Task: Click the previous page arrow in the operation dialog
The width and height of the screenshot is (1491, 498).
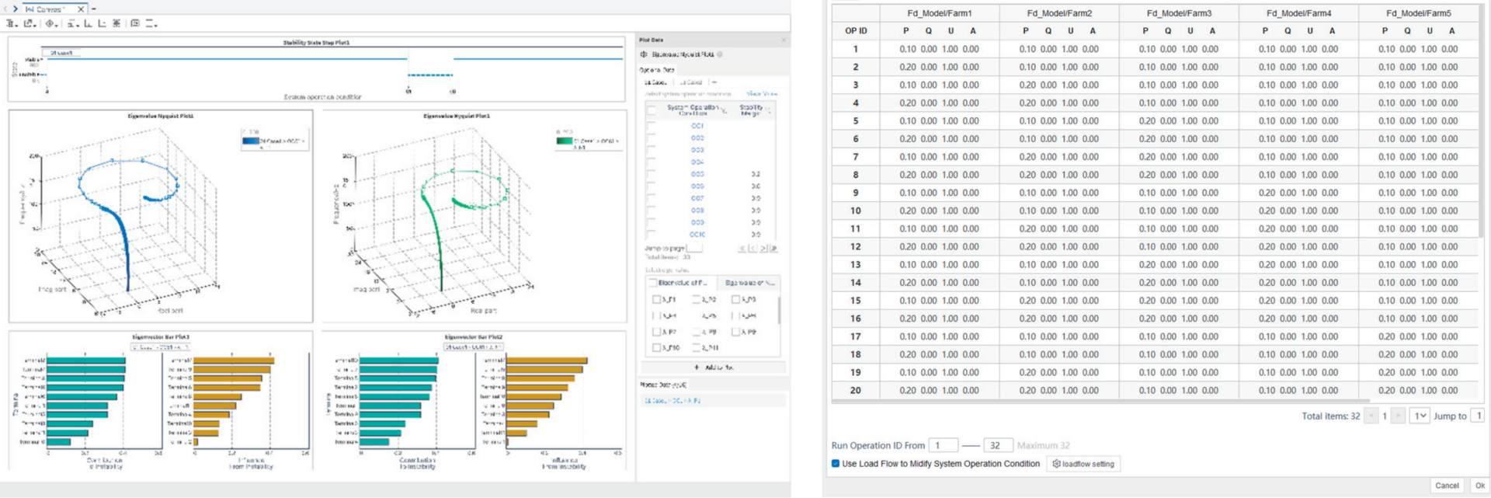Action: pos(1372,416)
